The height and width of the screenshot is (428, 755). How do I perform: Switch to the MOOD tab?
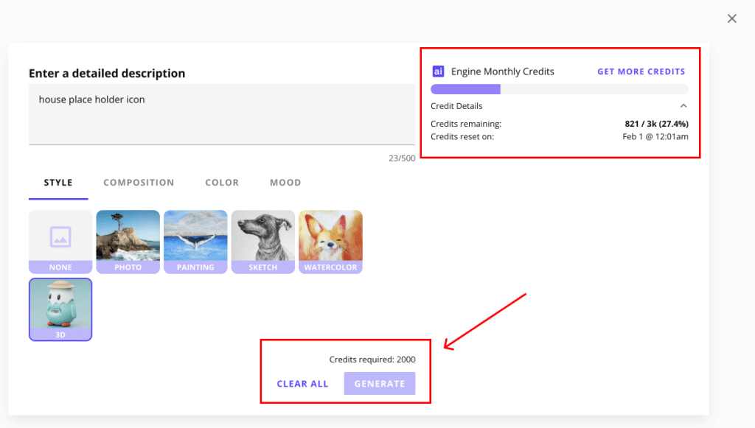click(x=285, y=182)
